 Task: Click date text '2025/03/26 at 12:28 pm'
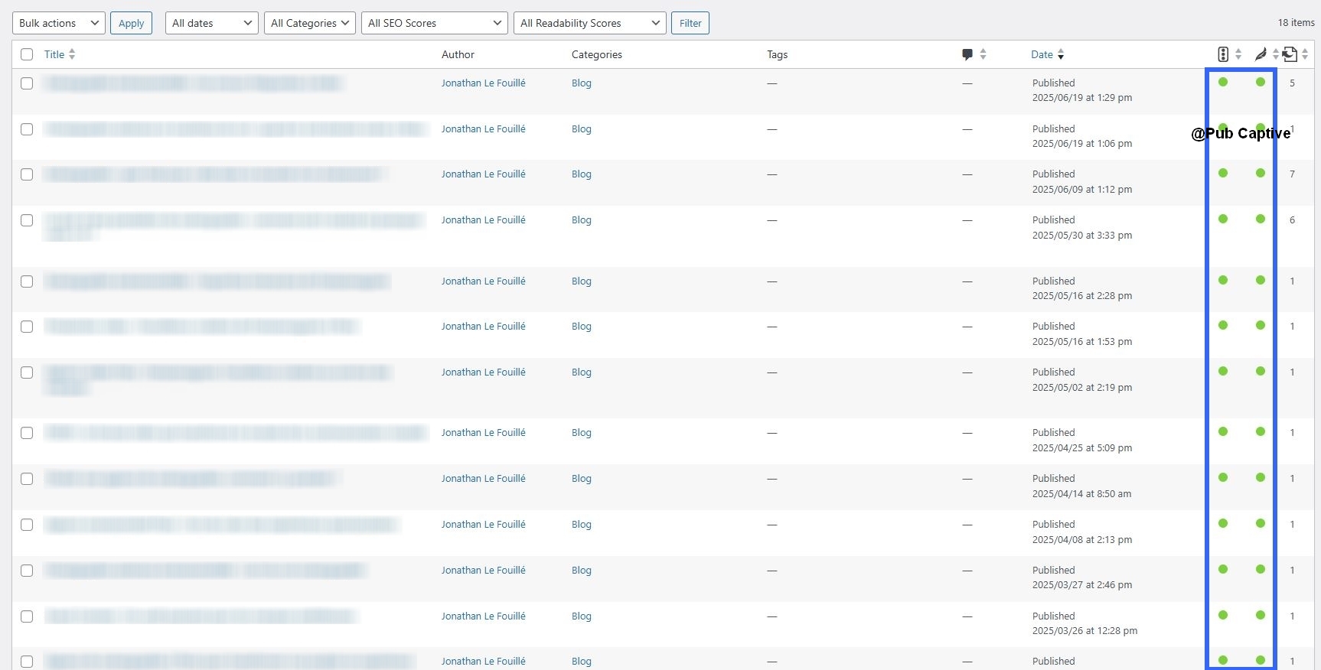[1085, 631]
